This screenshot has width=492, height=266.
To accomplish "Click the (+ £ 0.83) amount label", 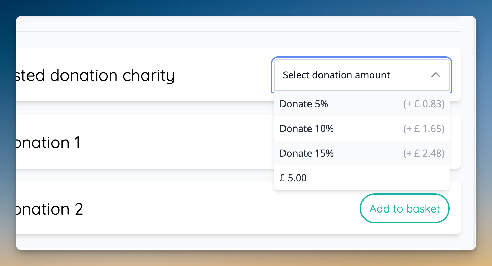I will click(424, 104).
